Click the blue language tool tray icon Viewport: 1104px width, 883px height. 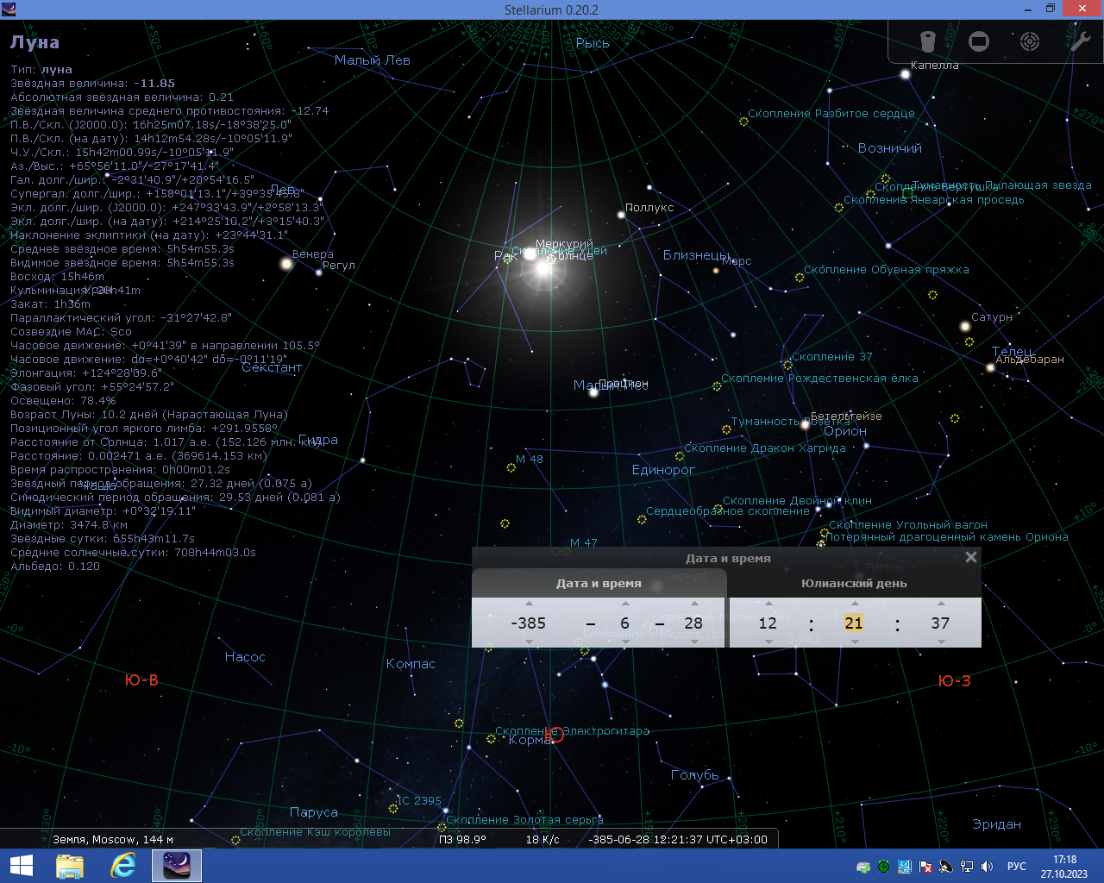[905, 867]
